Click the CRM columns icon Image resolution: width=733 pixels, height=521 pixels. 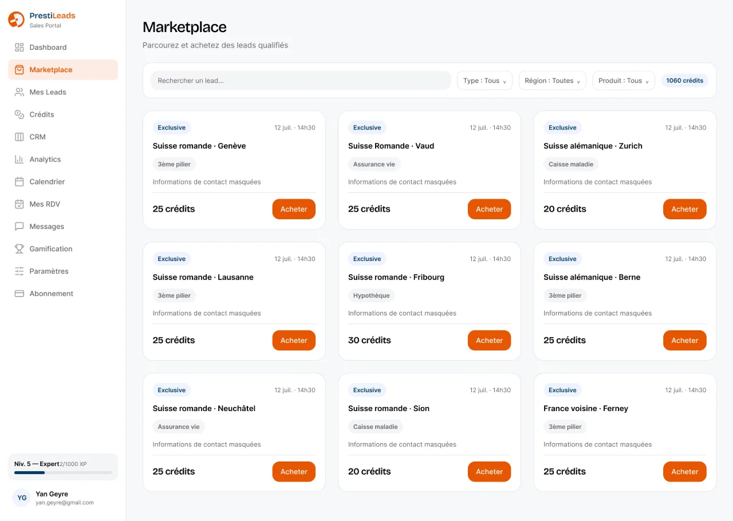pos(19,137)
